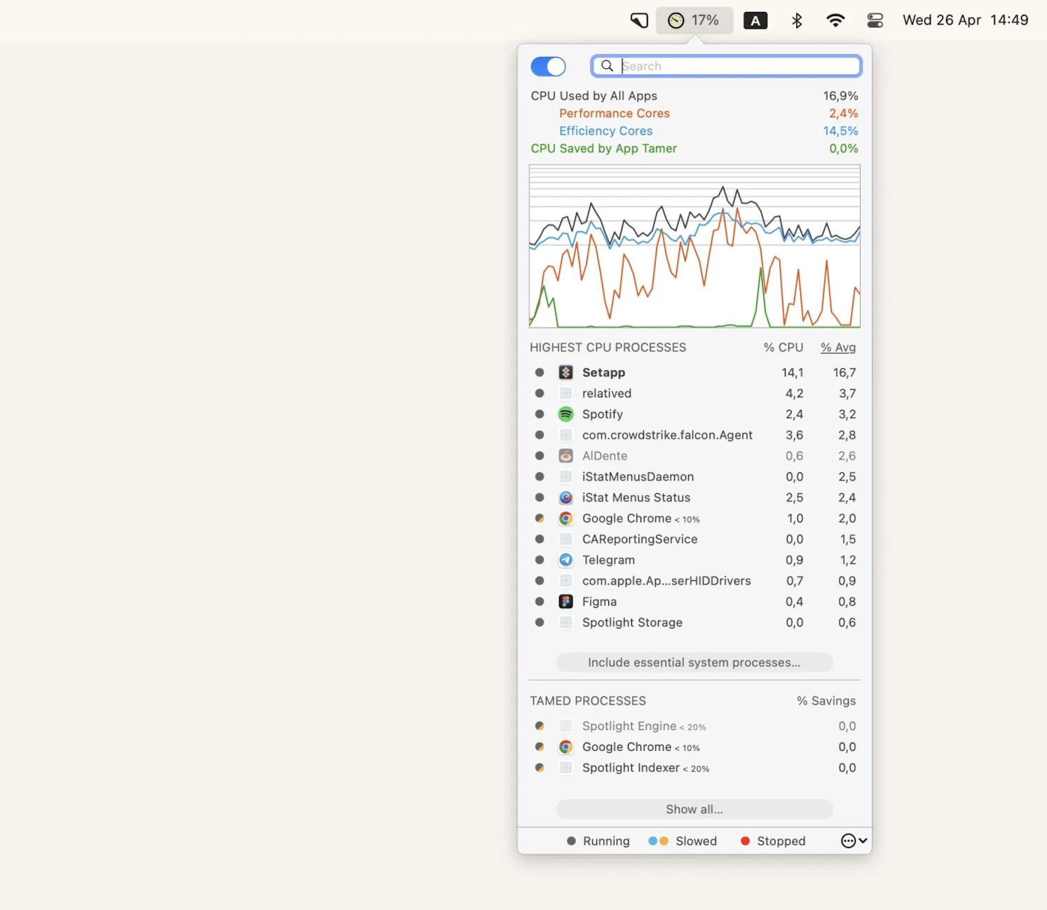Click slowed status dot beside Spotlight Engine
The height and width of the screenshot is (910, 1047).
[x=540, y=726]
